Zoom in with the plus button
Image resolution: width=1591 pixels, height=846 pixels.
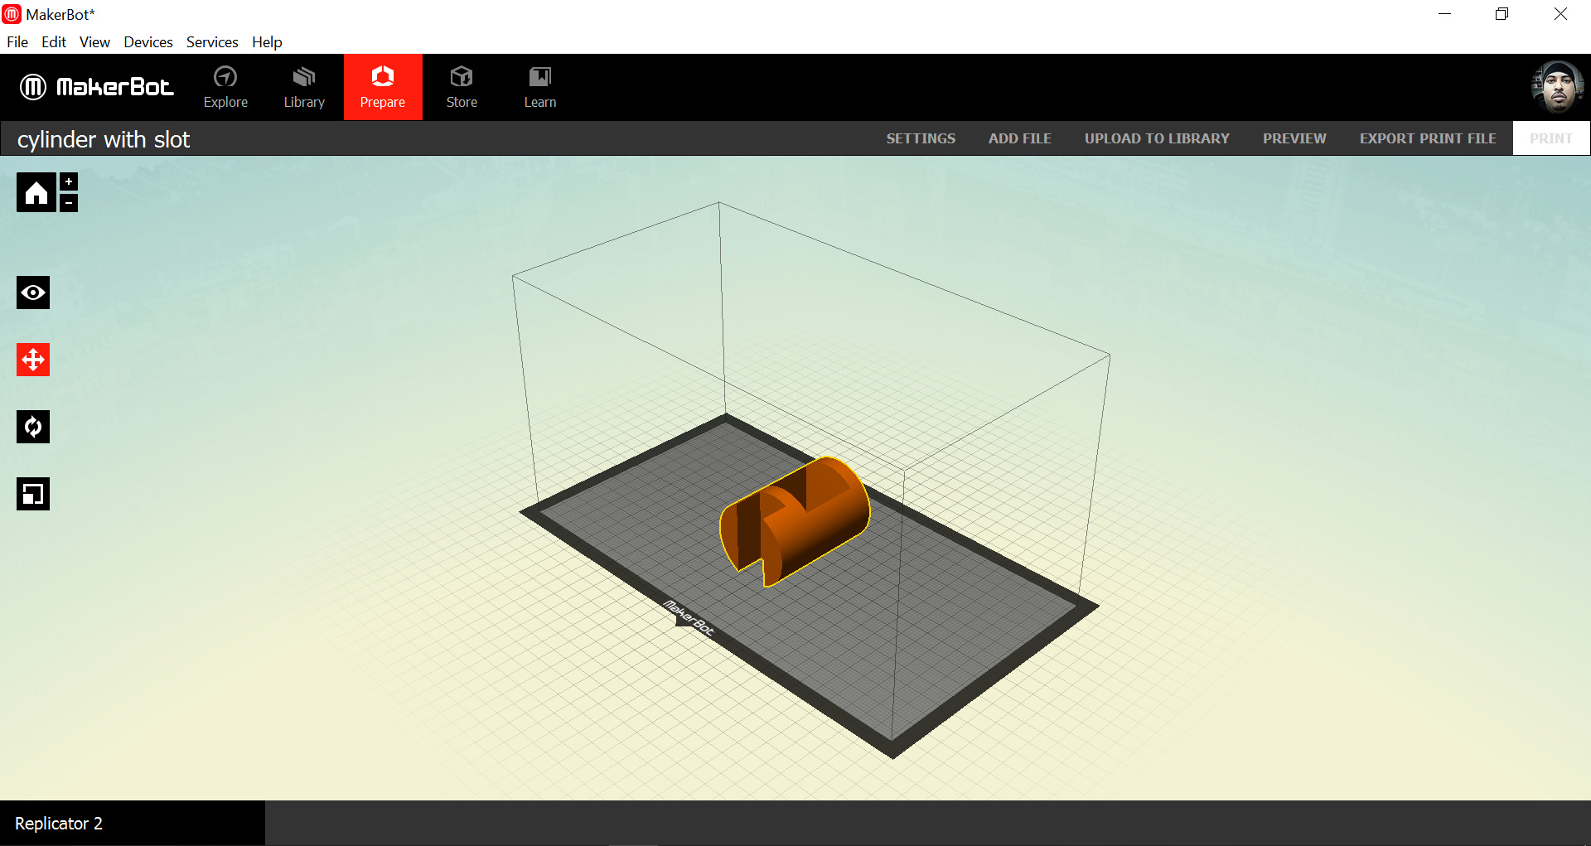point(69,181)
